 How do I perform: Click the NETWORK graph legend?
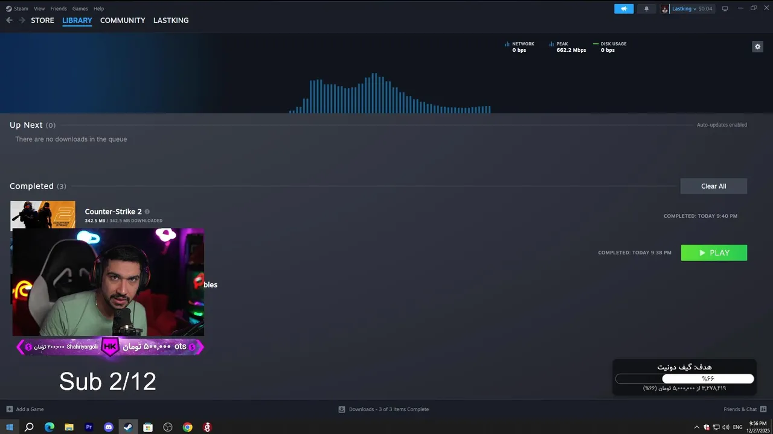click(x=520, y=47)
